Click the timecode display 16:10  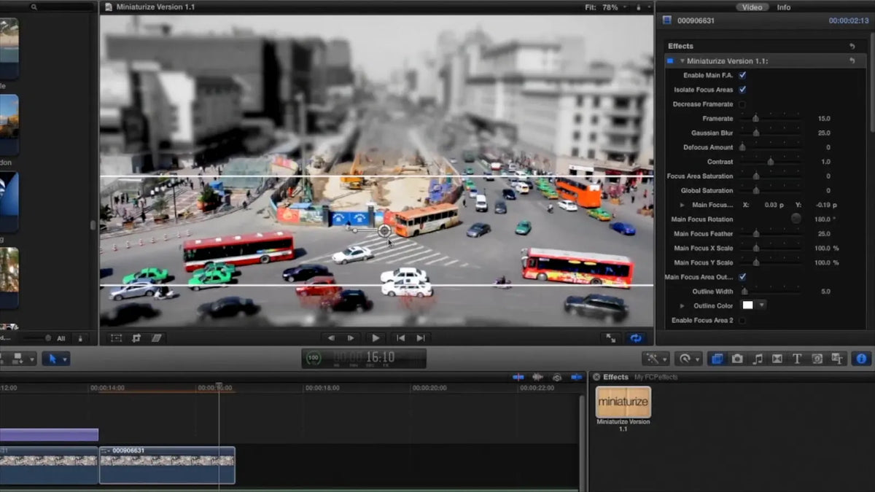coord(364,358)
